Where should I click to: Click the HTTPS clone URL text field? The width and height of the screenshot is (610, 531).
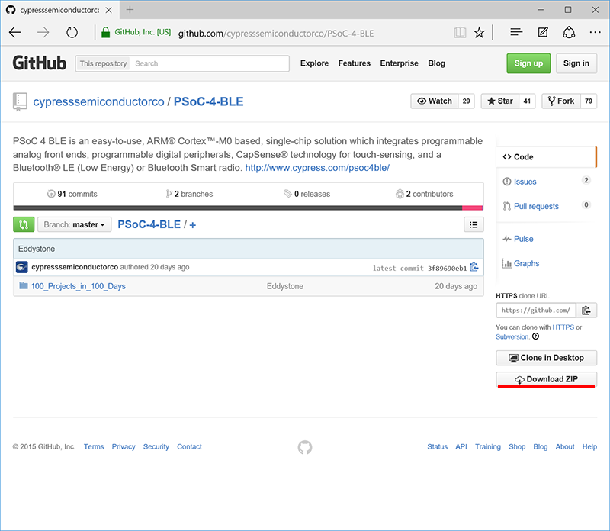536,311
